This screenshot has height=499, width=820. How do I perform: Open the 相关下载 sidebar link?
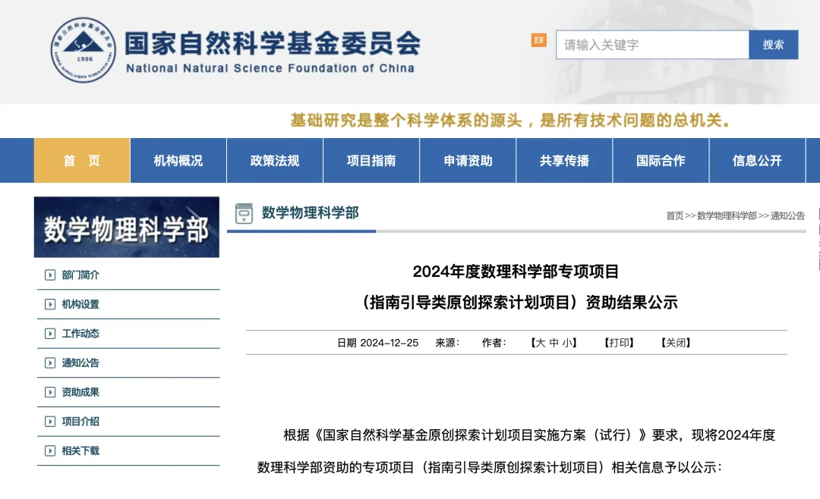click(80, 450)
